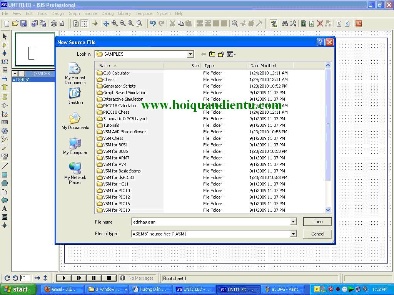
Task: Click the Zoom In magnifier icon
Action: (x=115, y=23)
